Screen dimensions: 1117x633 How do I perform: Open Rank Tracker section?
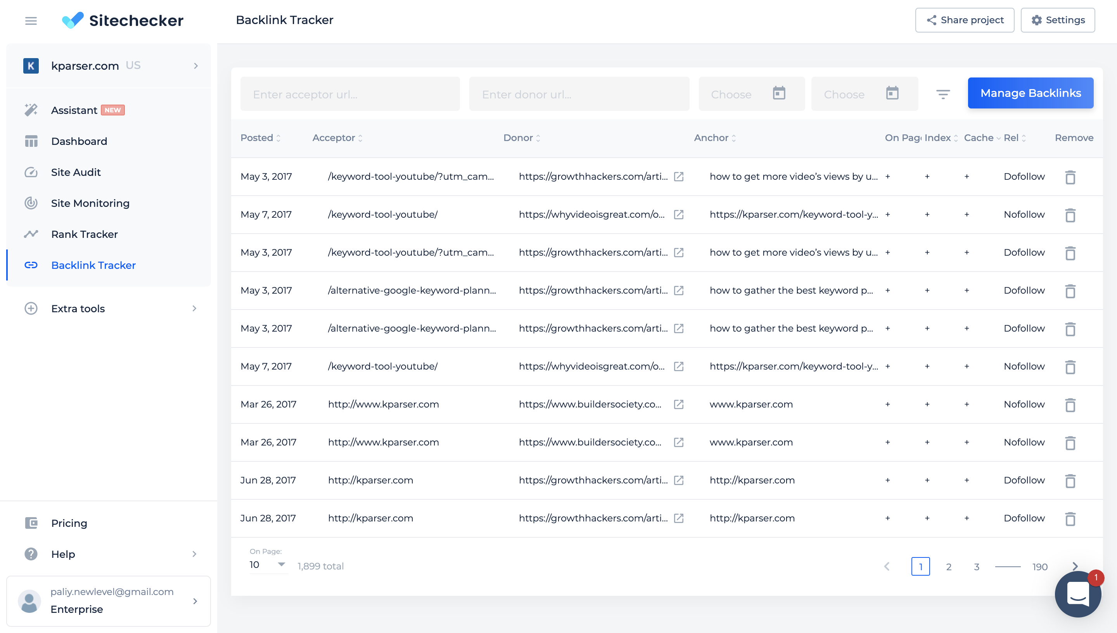click(x=108, y=234)
